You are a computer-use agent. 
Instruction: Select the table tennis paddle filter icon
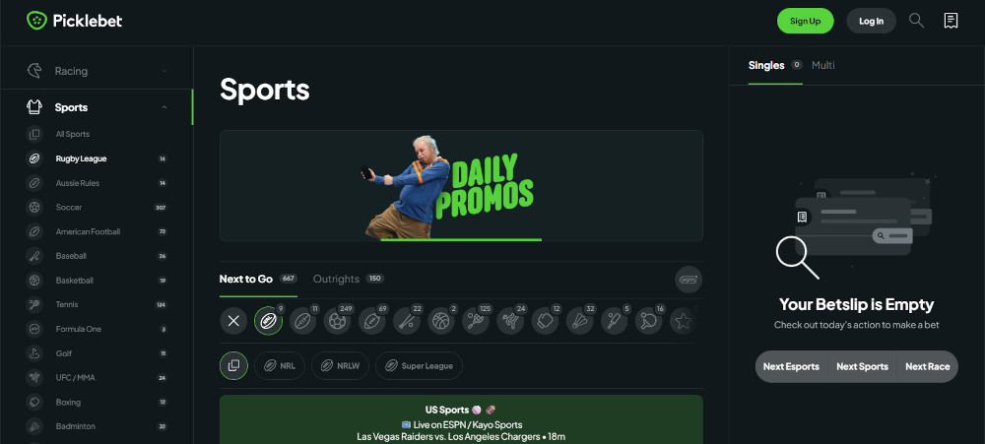click(x=648, y=321)
